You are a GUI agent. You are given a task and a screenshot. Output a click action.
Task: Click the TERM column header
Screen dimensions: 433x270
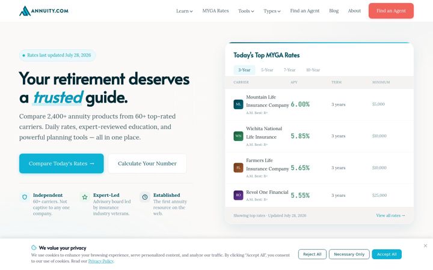pyautogui.click(x=336, y=82)
